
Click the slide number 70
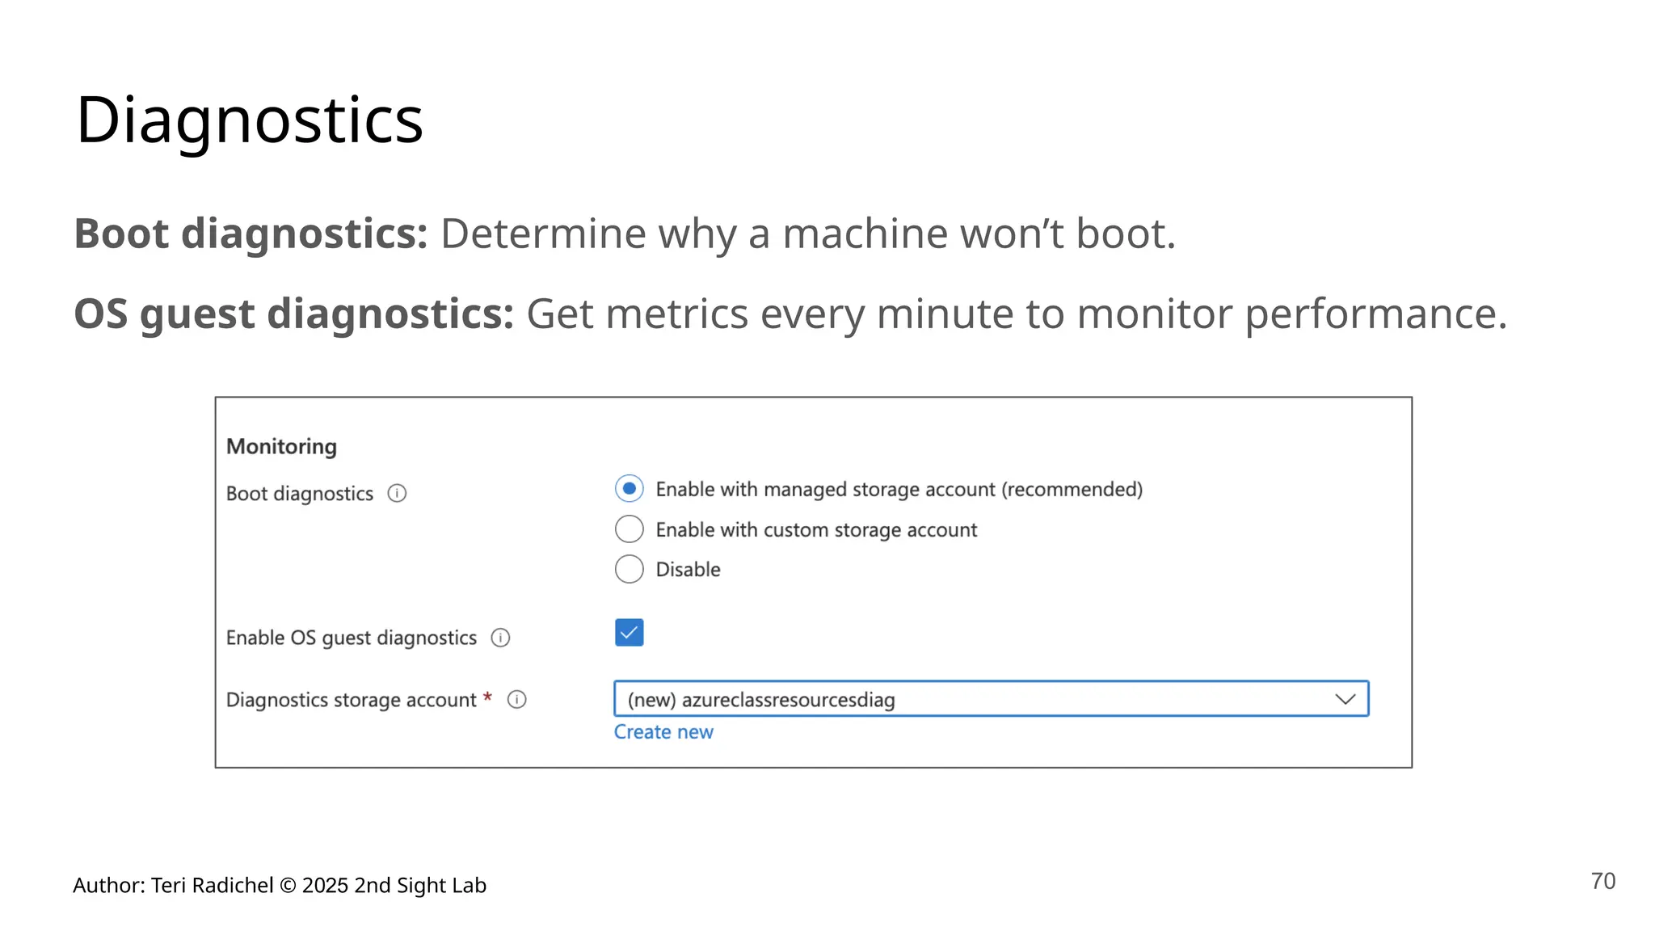tap(1603, 882)
